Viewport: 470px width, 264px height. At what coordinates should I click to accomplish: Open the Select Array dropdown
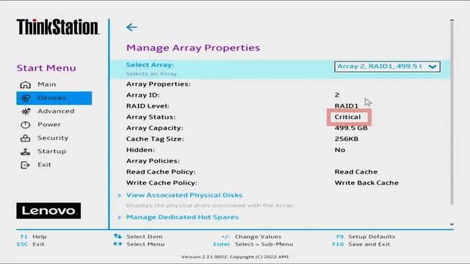387,67
